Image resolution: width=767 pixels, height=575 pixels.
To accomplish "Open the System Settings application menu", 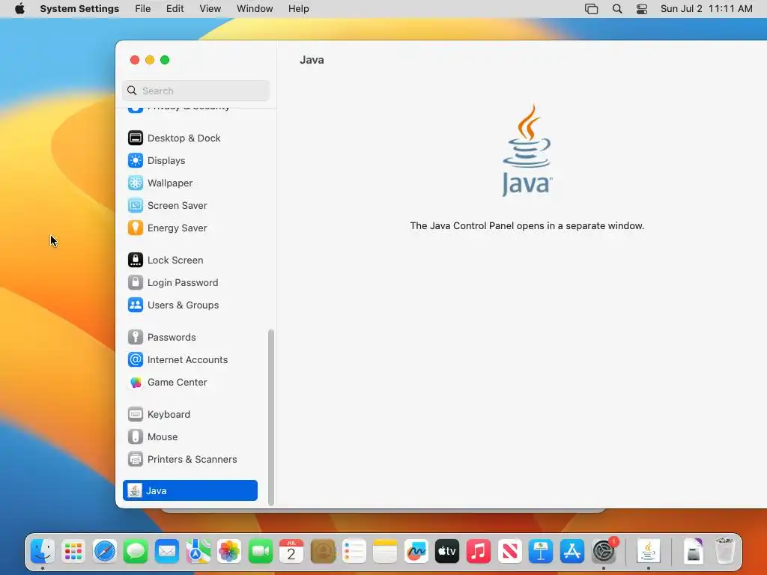I will click(79, 9).
